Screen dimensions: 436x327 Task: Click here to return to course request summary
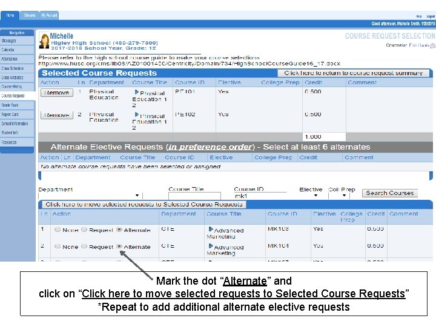tap(353, 73)
